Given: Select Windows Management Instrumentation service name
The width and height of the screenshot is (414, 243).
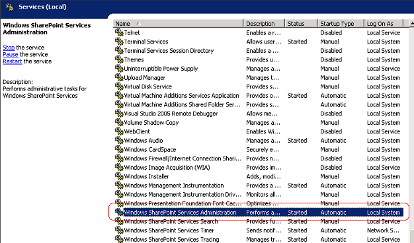Looking at the screenshot, I should [x=174, y=186].
